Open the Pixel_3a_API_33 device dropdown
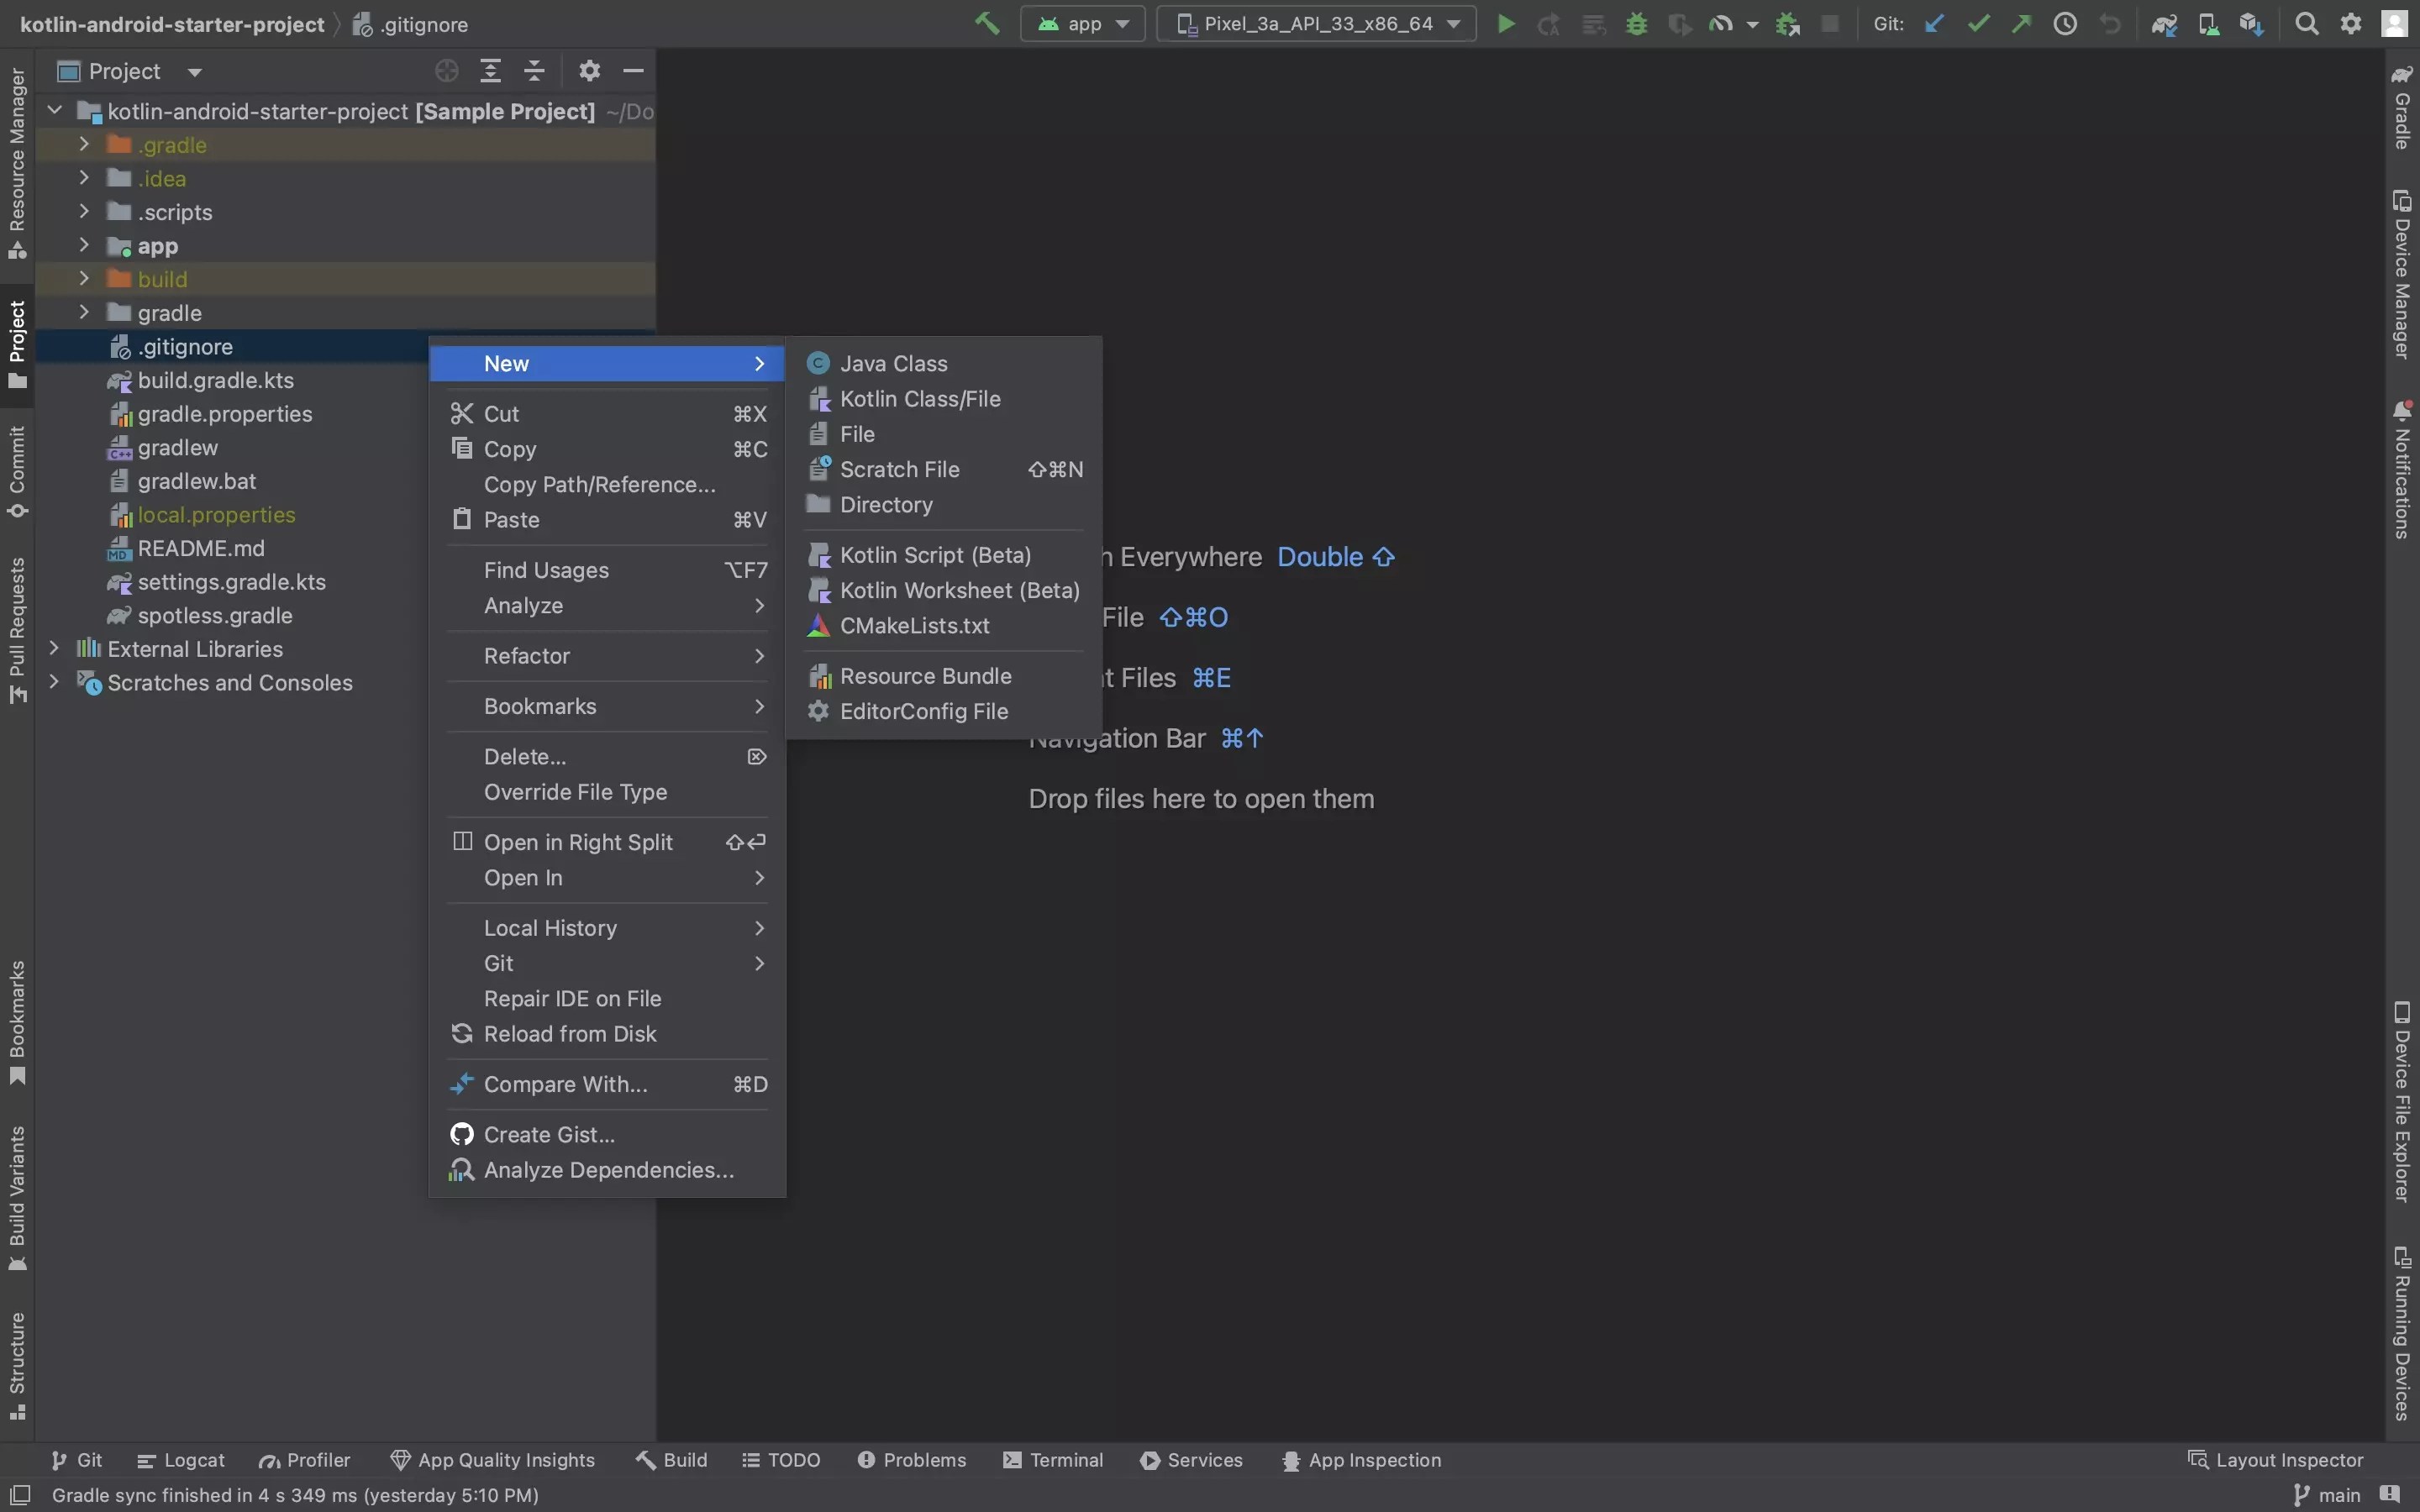 click(x=1316, y=24)
